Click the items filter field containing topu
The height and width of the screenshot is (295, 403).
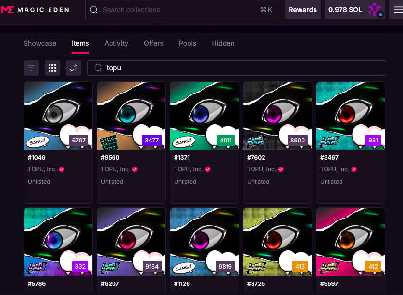(236, 68)
